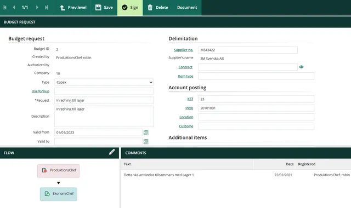Delete the budget request
This screenshot has width=351, height=208.
coord(158,7)
